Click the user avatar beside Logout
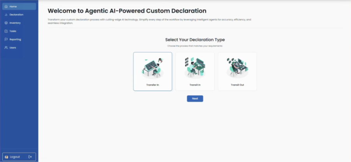The width and height of the screenshot is (351, 162). click(6, 157)
